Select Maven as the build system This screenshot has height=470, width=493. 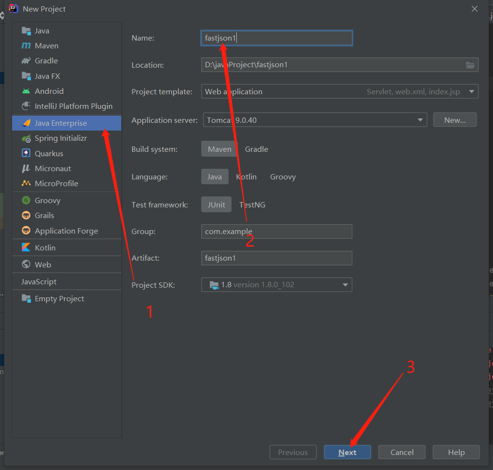click(x=219, y=149)
